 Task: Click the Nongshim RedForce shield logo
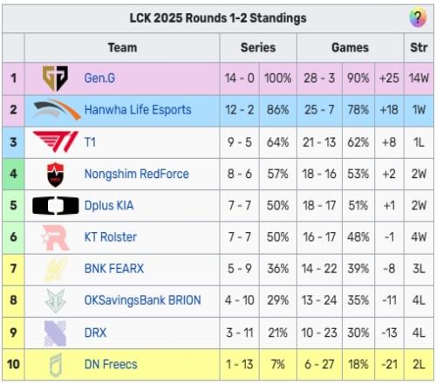point(55,175)
